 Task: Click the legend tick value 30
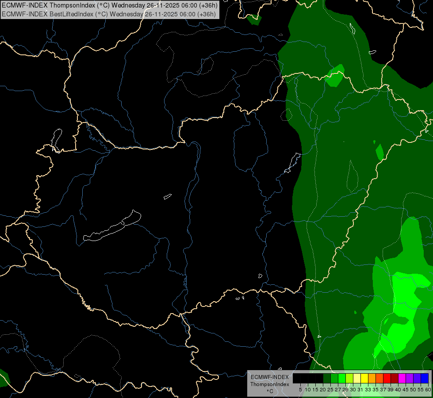click(353, 390)
